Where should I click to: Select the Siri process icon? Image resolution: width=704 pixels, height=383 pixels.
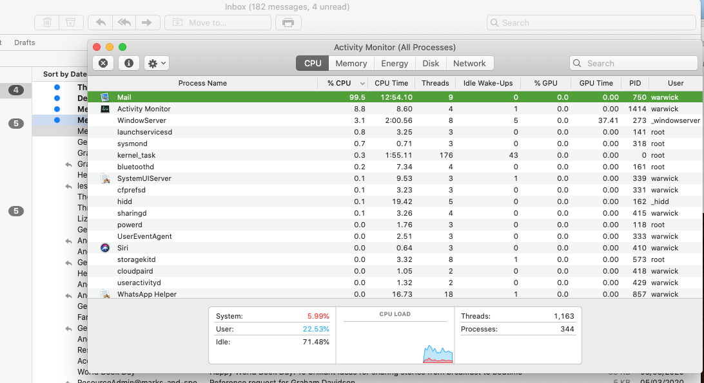(105, 248)
